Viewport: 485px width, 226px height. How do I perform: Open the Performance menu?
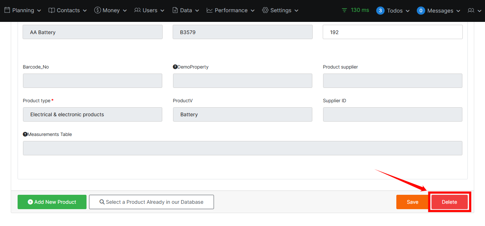tap(231, 10)
